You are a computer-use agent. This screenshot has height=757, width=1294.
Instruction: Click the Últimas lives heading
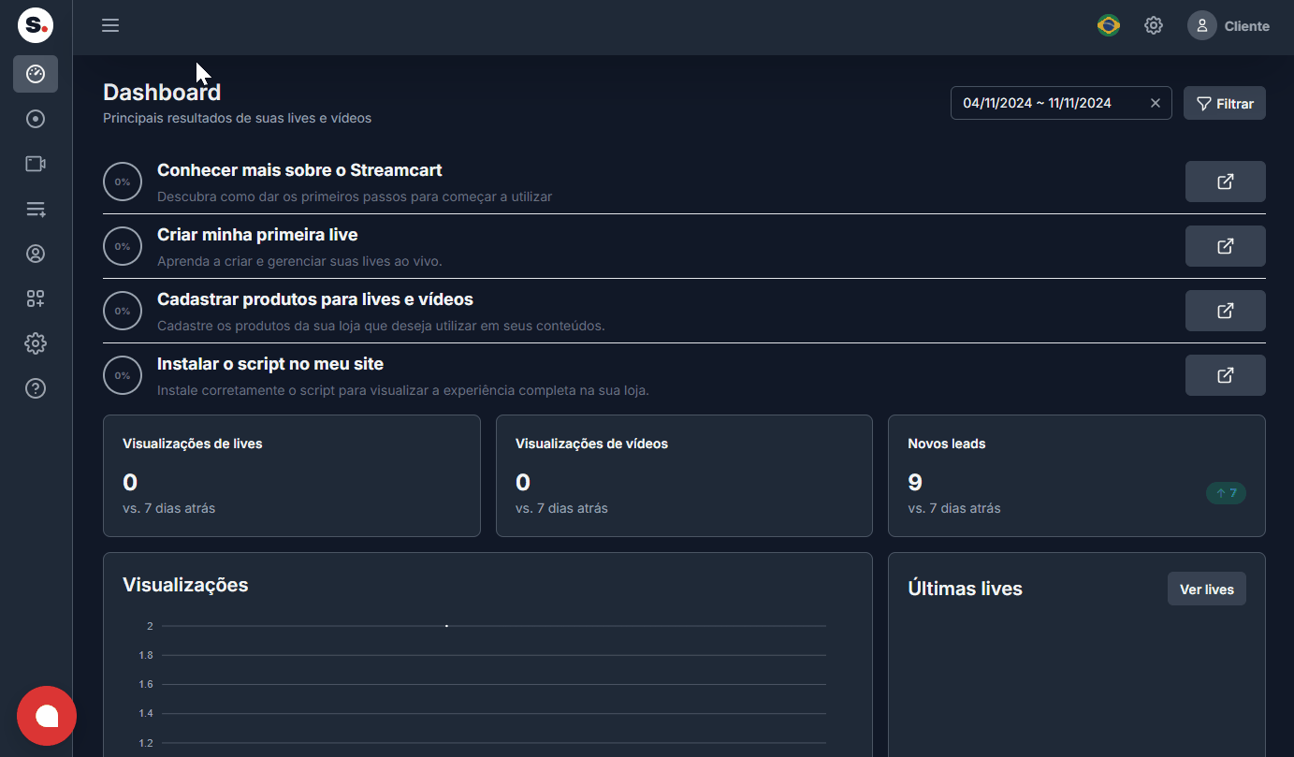tap(965, 589)
